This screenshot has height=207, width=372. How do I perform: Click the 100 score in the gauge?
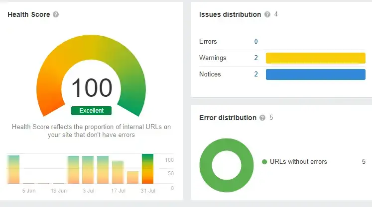click(91, 88)
